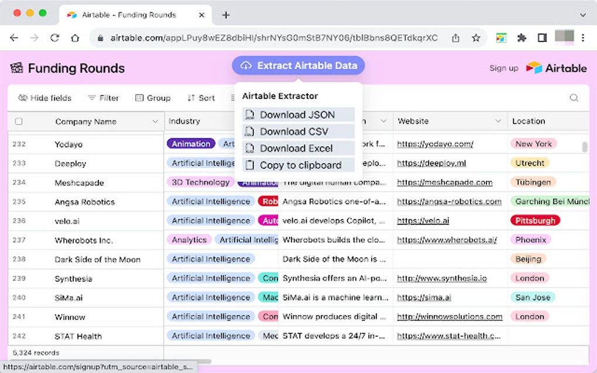Viewport: 597px width, 373px height.
Task: Click the browser home icon
Action: pyautogui.click(x=75, y=38)
